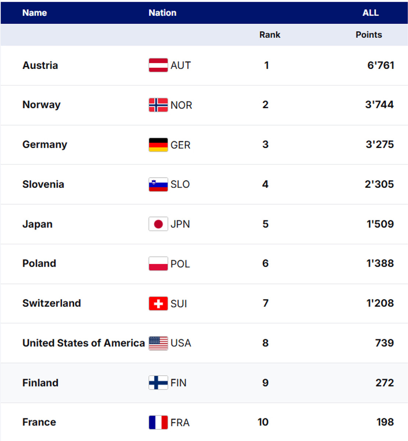Select the Switzerland team name

pos(51,304)
